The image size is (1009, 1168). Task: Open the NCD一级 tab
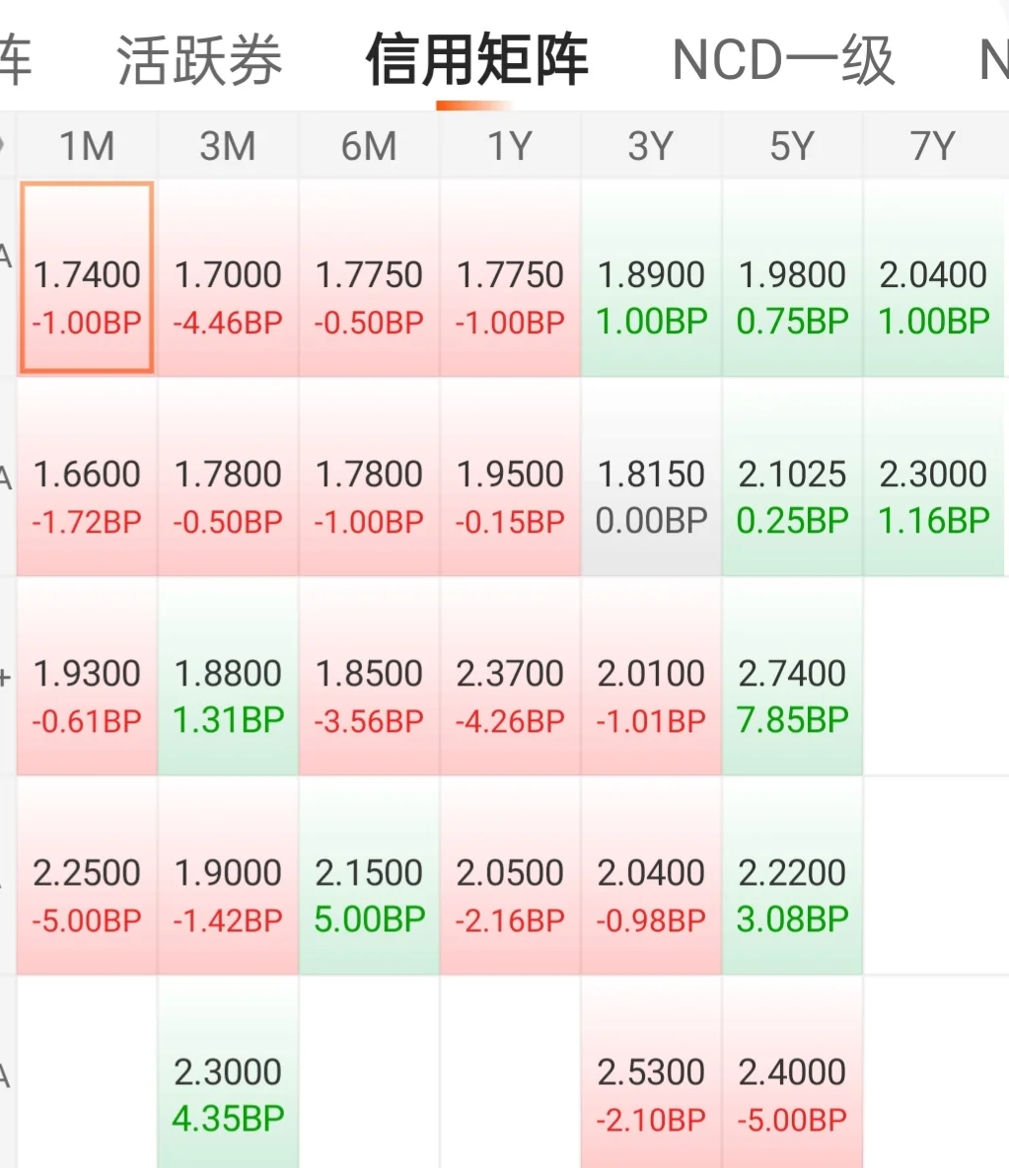[782, 60]
